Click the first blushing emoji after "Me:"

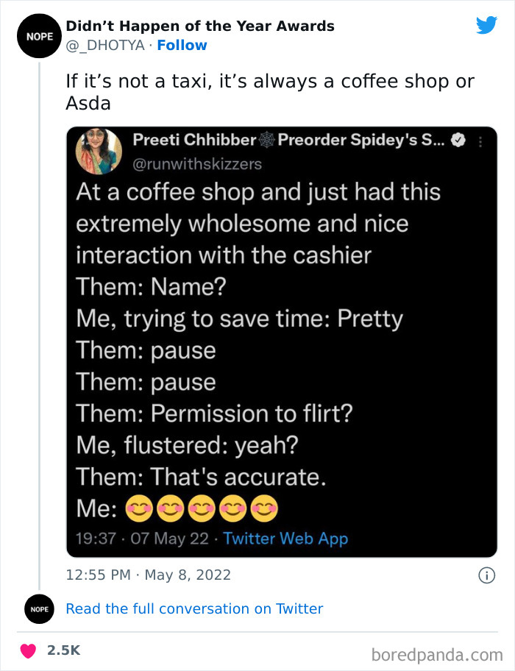(139, 508)
